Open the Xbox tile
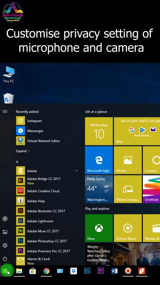Image resolution: width=160 pixels, height=285 pixels. [x=99, y=228]
